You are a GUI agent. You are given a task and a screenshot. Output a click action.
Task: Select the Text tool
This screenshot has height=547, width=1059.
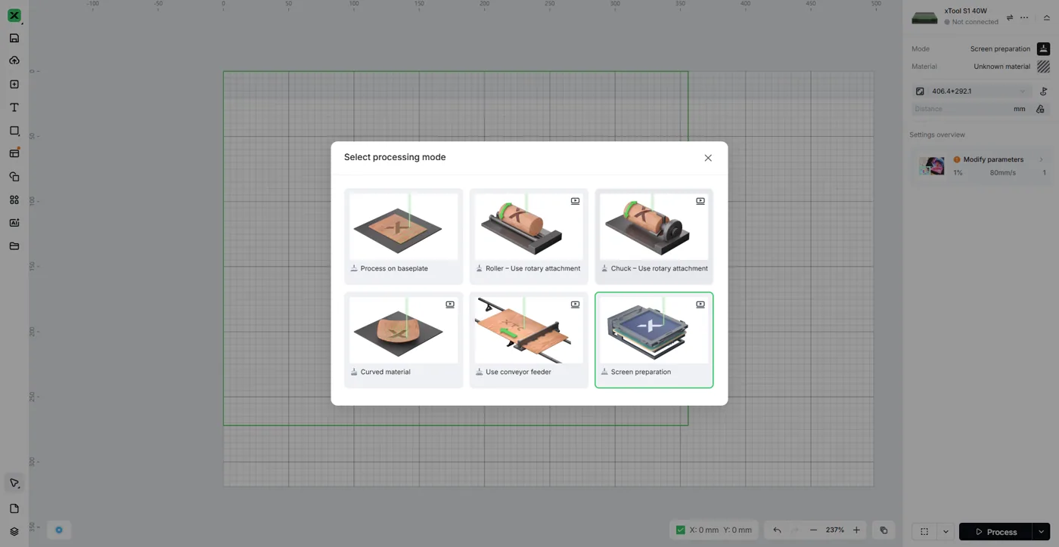pyautogui.click(x=14, y=107)
